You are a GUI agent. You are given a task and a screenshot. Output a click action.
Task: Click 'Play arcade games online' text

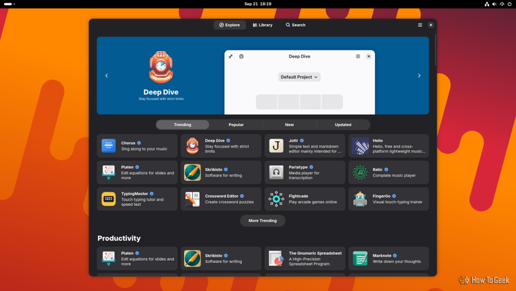pyautogui.click(x=312, y=202)
